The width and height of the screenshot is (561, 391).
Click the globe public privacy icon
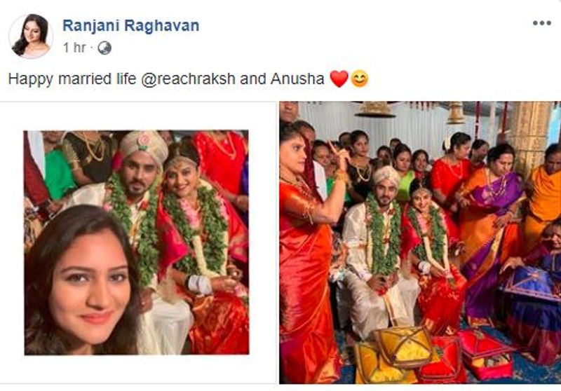click(104, 48)
